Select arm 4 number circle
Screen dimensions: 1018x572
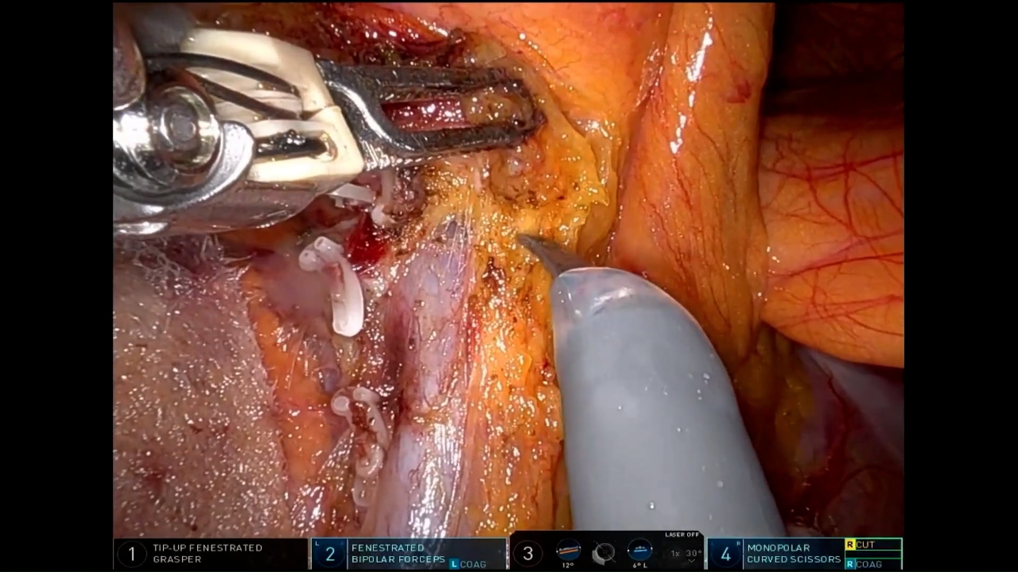[726, 554]
